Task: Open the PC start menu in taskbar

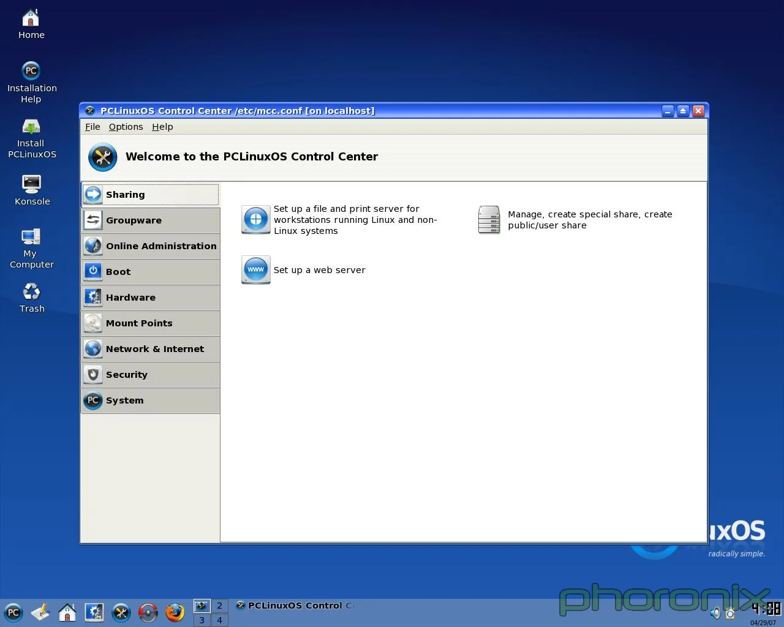Action: (x=13, y=612)
